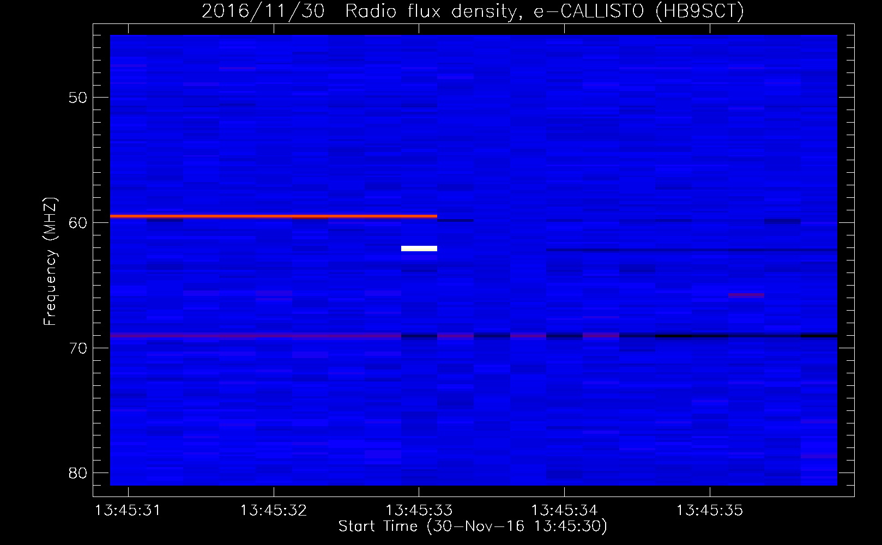
Task: Click the x-axis label 'Start Time (30-Nov-16 13:45:30)'
Action: point(473,526)
